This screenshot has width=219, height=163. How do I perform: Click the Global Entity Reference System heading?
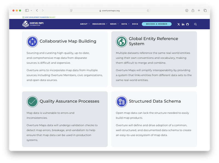pos(154,41)
